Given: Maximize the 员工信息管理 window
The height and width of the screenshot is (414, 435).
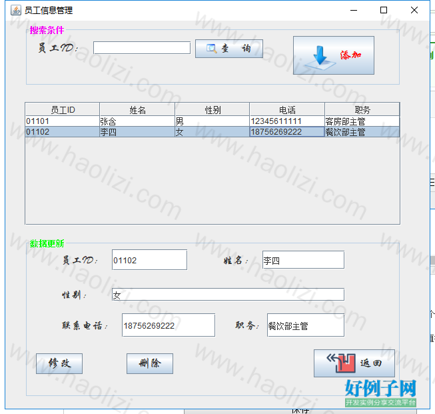Looking at the screenshot, I should tap(384, 10).
